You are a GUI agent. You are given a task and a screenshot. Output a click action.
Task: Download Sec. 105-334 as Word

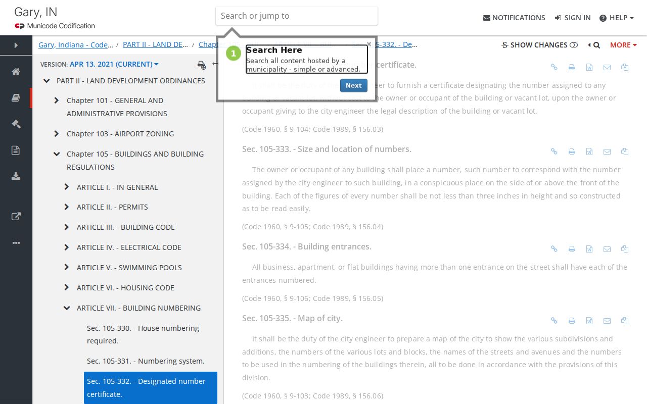[589, 249]
